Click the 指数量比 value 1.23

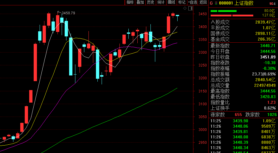coord(272,102)
